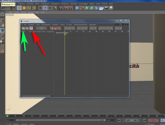This screenshot has height=125, width=165.
Task: Step to the next frame
Action: tap(136, 120)
